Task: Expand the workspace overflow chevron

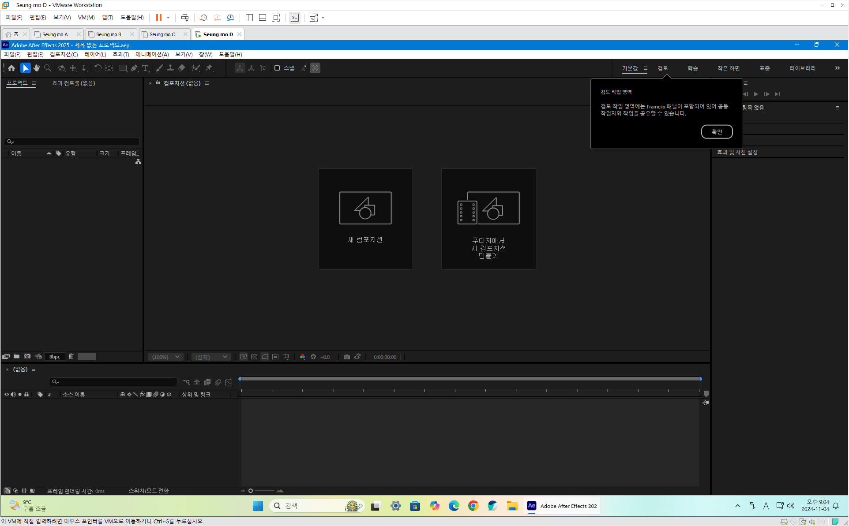Action: [x=837, y=68]
